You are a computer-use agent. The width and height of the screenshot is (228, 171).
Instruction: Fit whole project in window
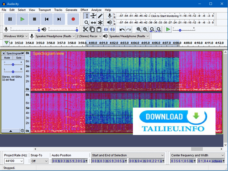pyautogui.click(x=159, y=30)
